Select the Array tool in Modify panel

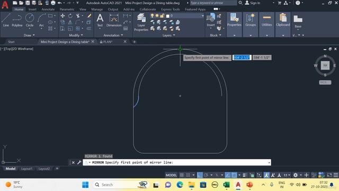tap(78, 28)
